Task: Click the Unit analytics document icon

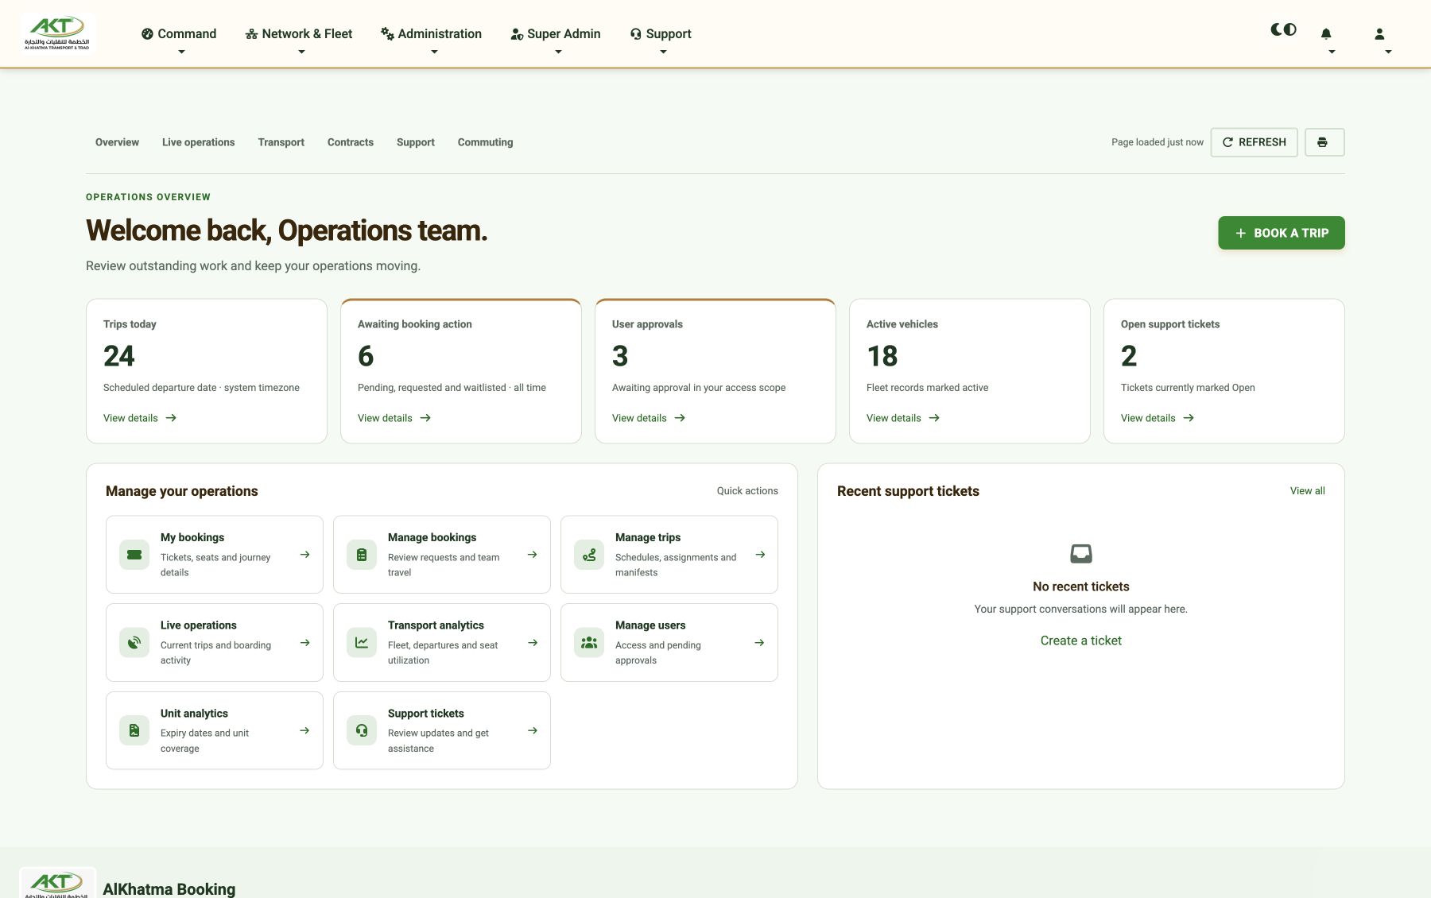Action: coord(134,730)
